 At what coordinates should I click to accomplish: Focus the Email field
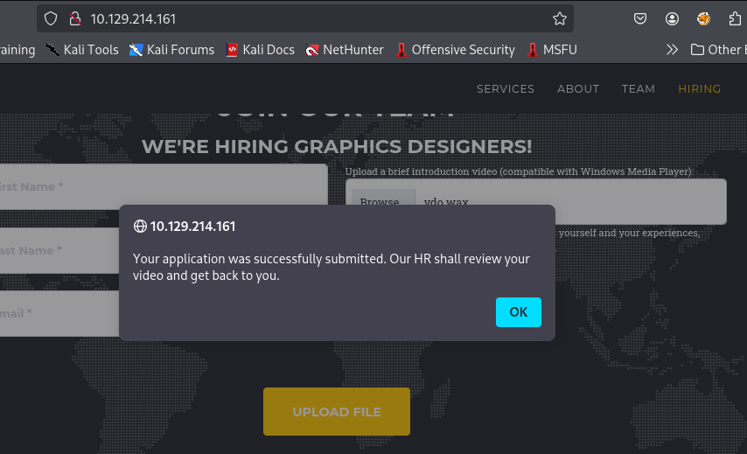[x=59, y=313]
